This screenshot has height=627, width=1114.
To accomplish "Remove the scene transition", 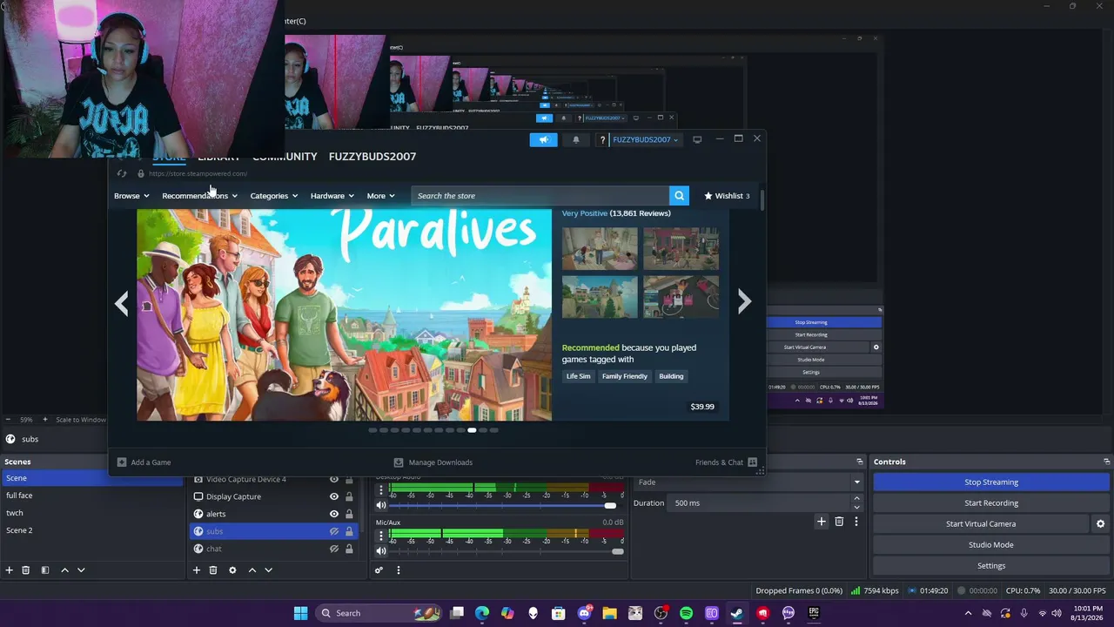I will 839,522.
